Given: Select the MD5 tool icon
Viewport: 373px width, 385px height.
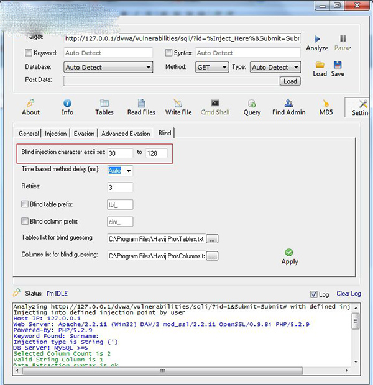Looking at the screenshot, I should pyautogui.click(x=326, y=104).
